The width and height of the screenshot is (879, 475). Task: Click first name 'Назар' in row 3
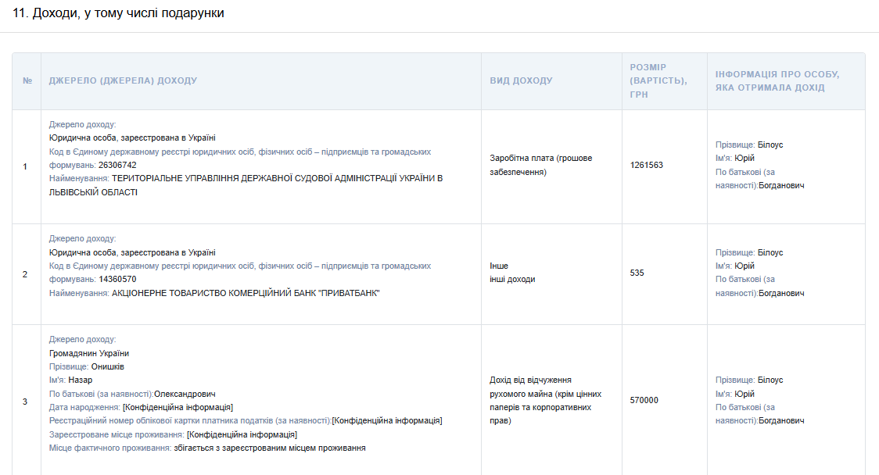pos(81,380)
